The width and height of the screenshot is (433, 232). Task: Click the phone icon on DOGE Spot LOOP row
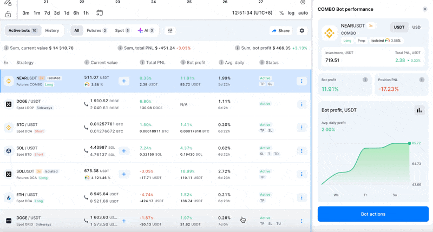coord(86,104)
